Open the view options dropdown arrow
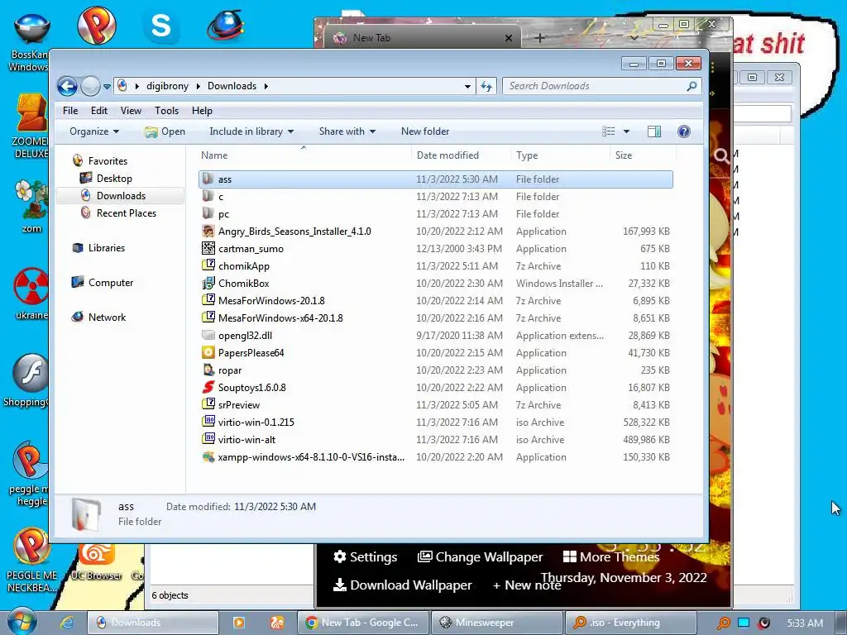Viewport: 847px width, 635px height. pos(627,131)
